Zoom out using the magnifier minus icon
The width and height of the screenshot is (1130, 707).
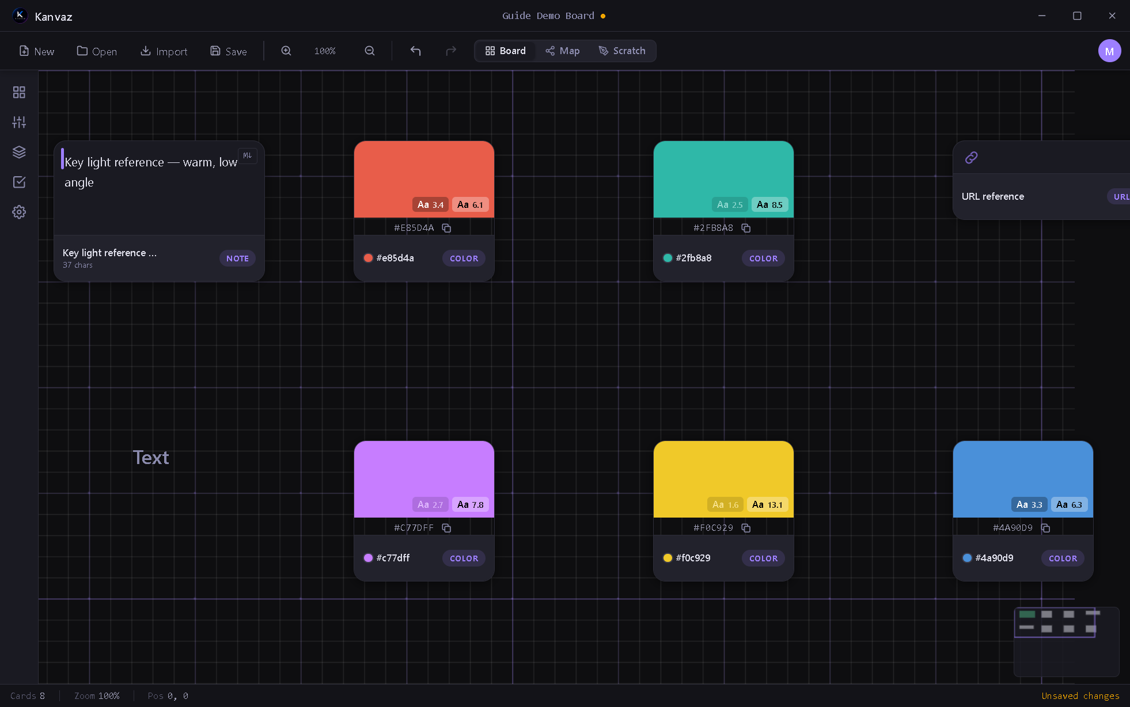370,51
